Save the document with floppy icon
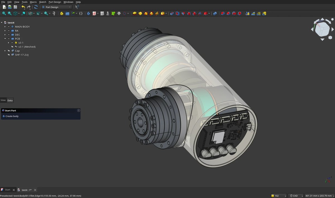 [15, 7]
